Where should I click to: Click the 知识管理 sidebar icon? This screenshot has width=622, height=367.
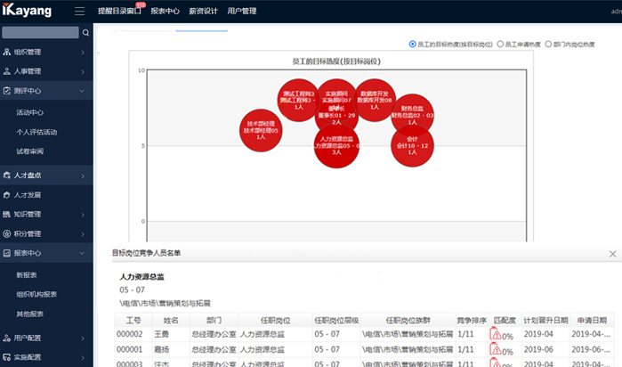(x=7, y=215)
